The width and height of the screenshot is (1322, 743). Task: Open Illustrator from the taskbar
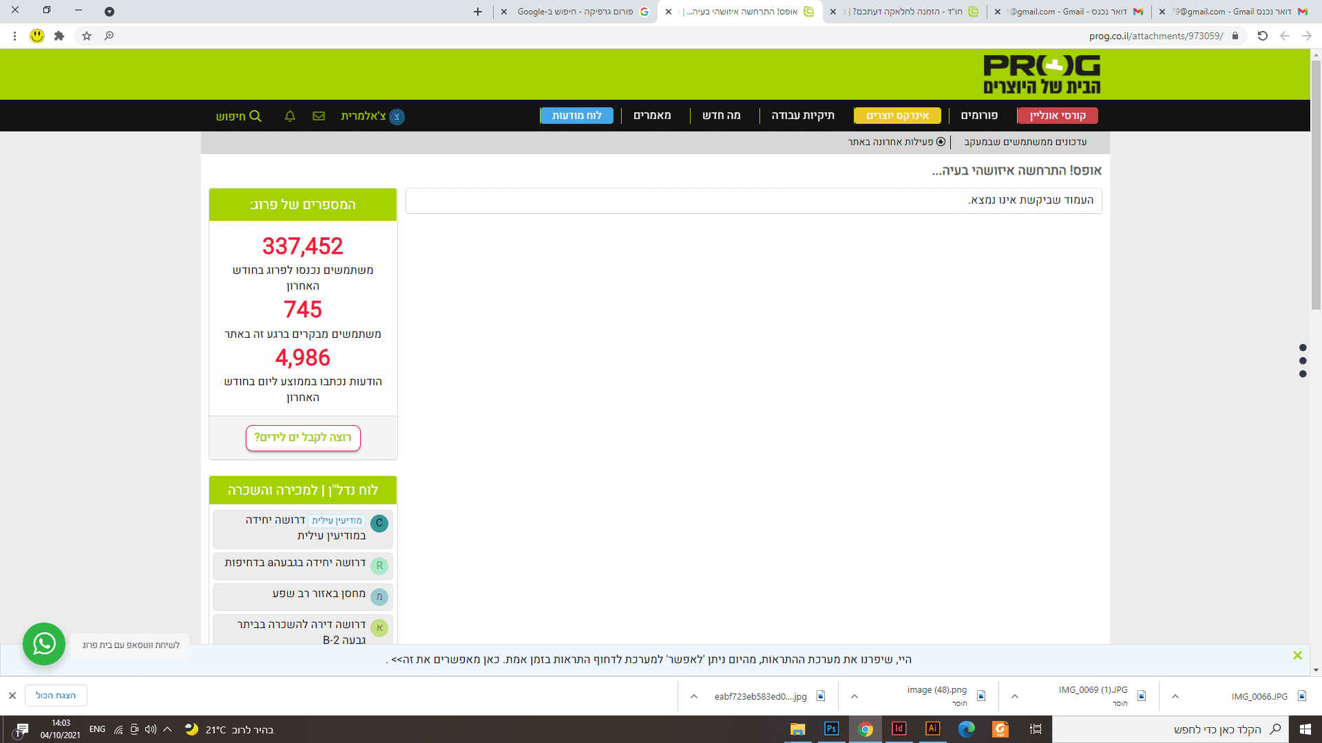click(x=932, y=729)
